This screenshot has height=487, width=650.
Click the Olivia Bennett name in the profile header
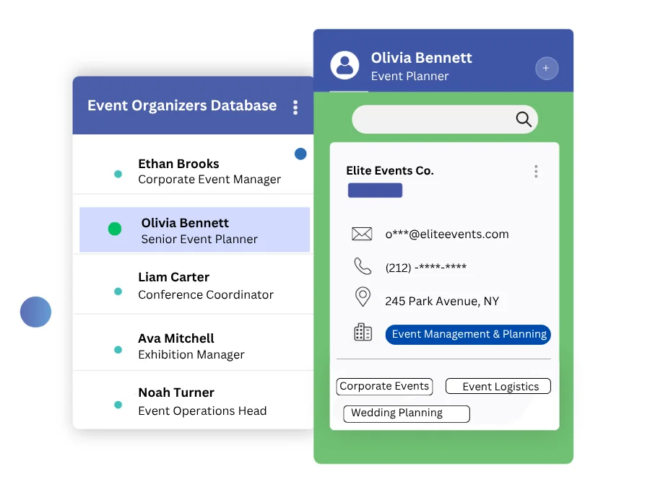click(x=421, y=58)
